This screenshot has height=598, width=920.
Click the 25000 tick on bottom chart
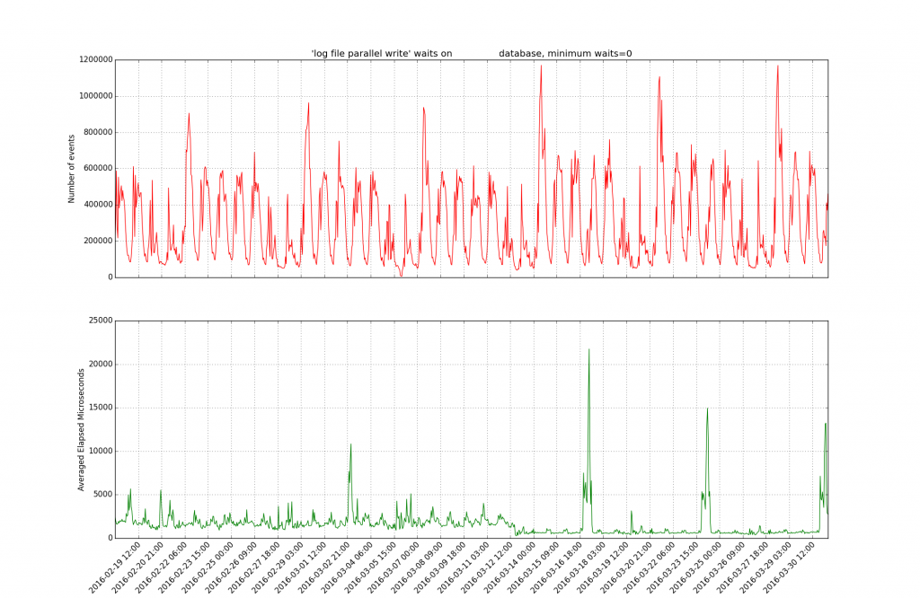98,321
